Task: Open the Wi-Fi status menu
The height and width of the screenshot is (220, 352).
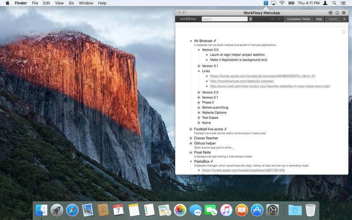Action: click(x=282, y=3)
